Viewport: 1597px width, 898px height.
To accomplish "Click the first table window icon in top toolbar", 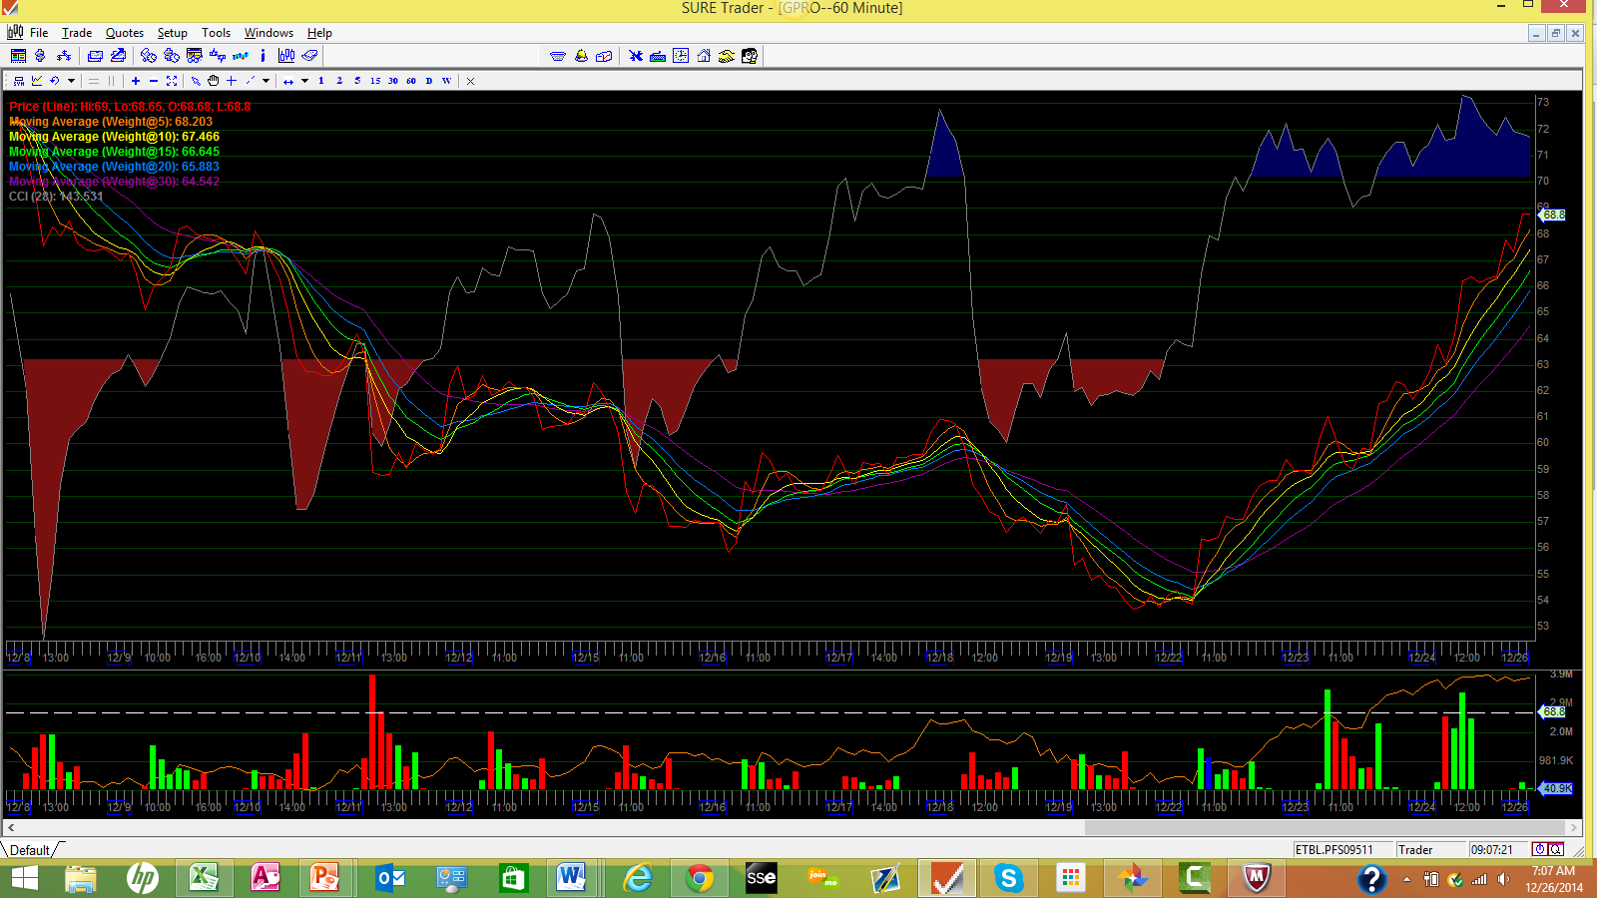I will point(18,56).
